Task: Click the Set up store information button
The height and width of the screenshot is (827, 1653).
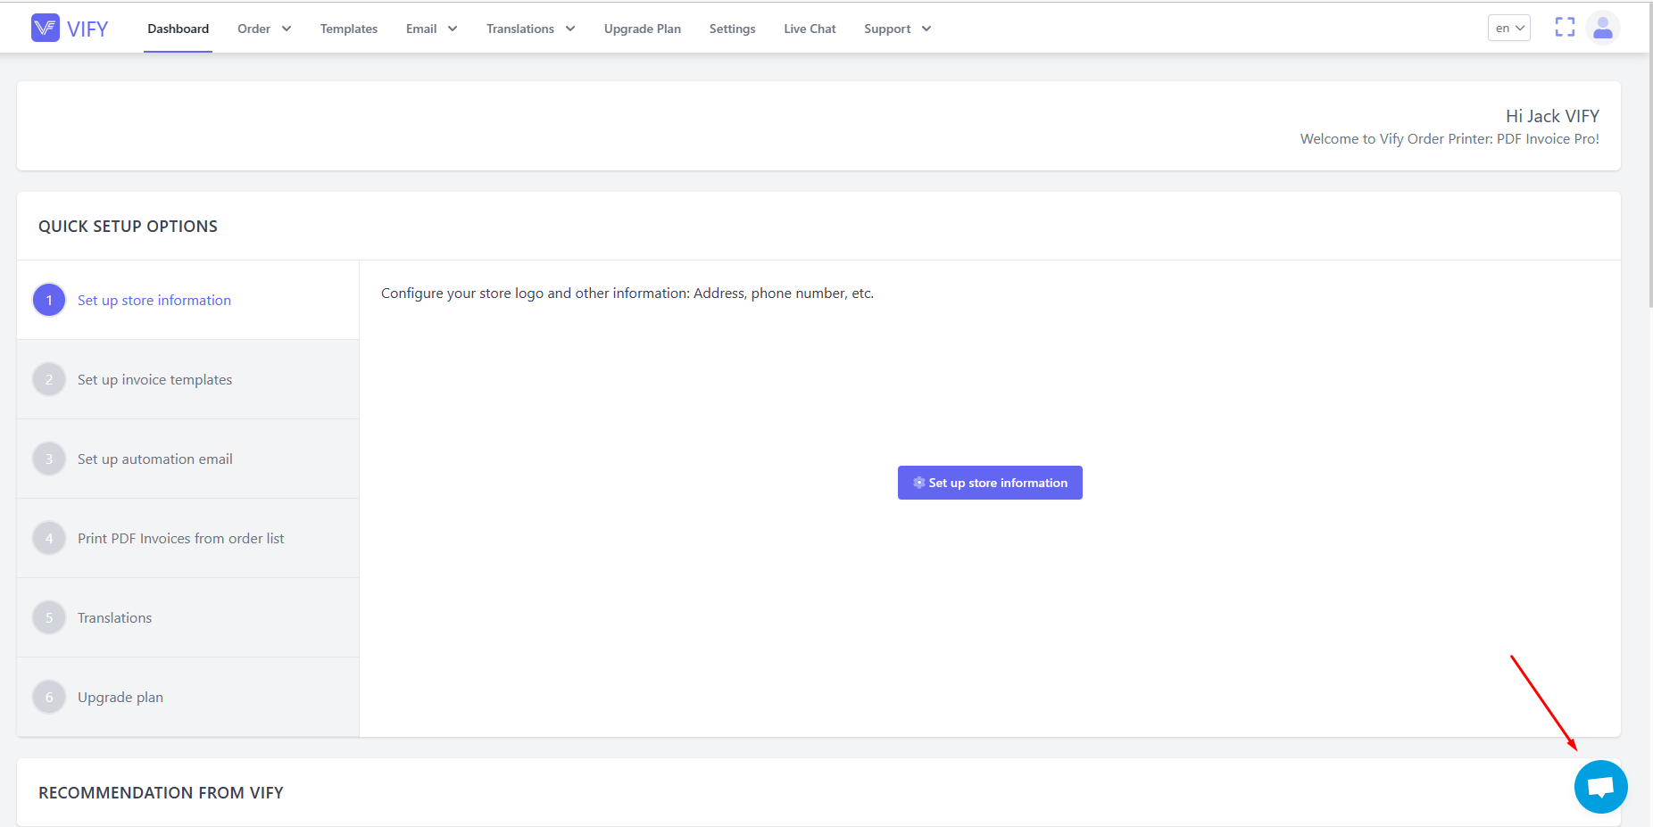Action: (x=990, y=483)
